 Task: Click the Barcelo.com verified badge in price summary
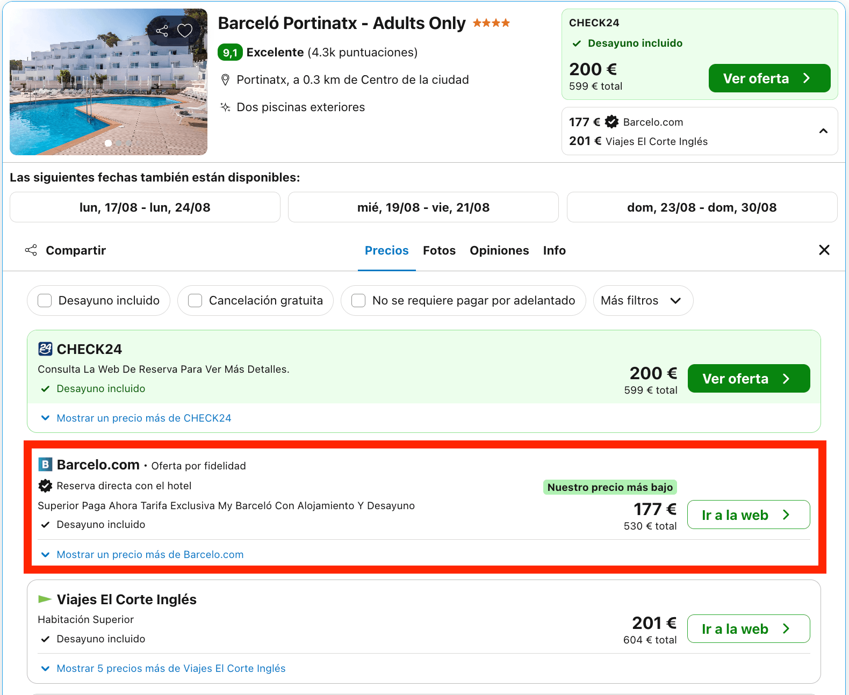coord(611,122)
